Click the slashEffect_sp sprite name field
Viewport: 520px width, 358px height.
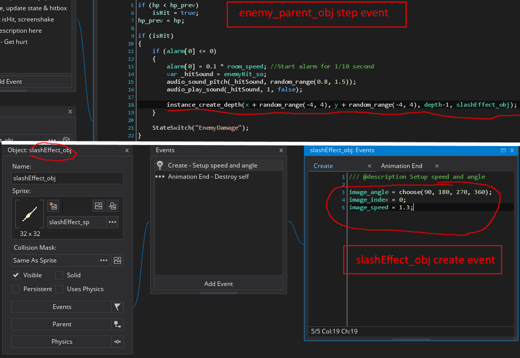click(x=77, y=222)
